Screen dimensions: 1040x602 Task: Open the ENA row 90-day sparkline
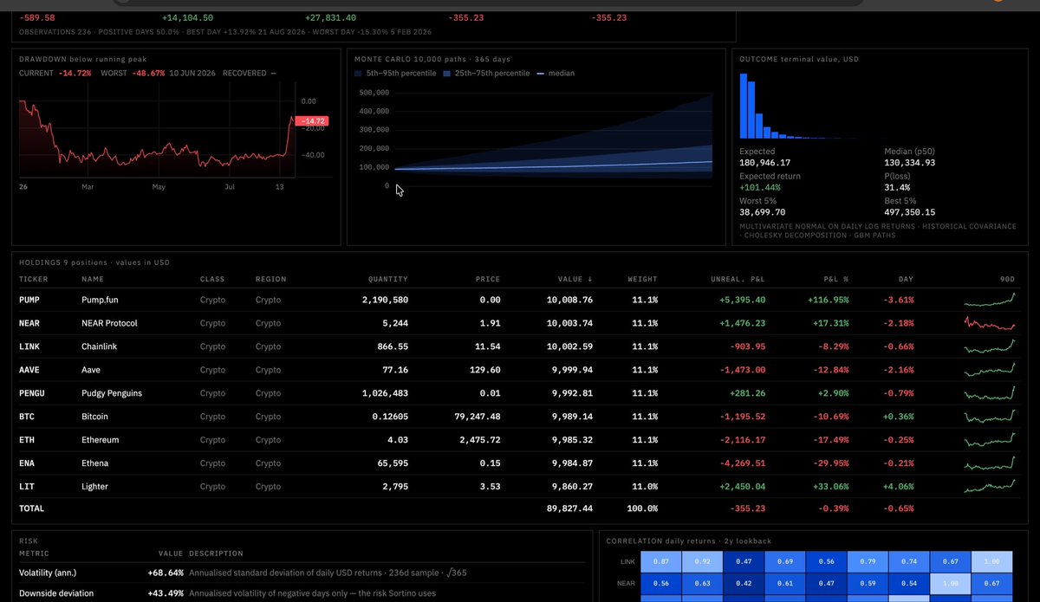990,463
